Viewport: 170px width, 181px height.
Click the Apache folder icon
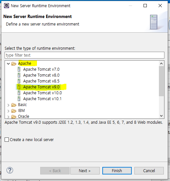pyautogui.click(x=14, y=63)
